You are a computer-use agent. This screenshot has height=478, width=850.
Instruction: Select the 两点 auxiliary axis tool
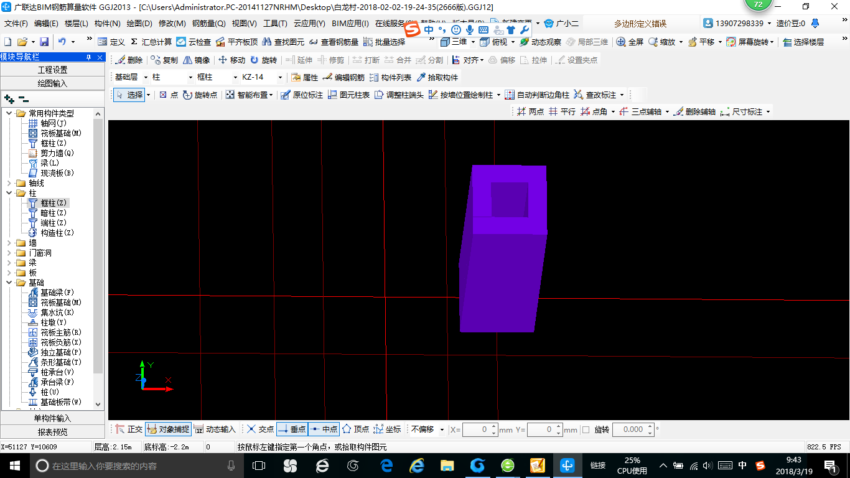pos(530,111)
